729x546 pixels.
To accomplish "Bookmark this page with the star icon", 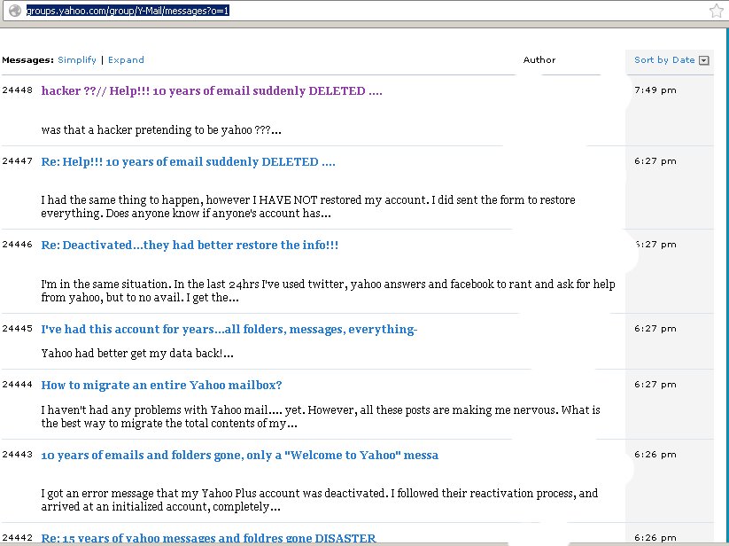I will coord(716,11).
